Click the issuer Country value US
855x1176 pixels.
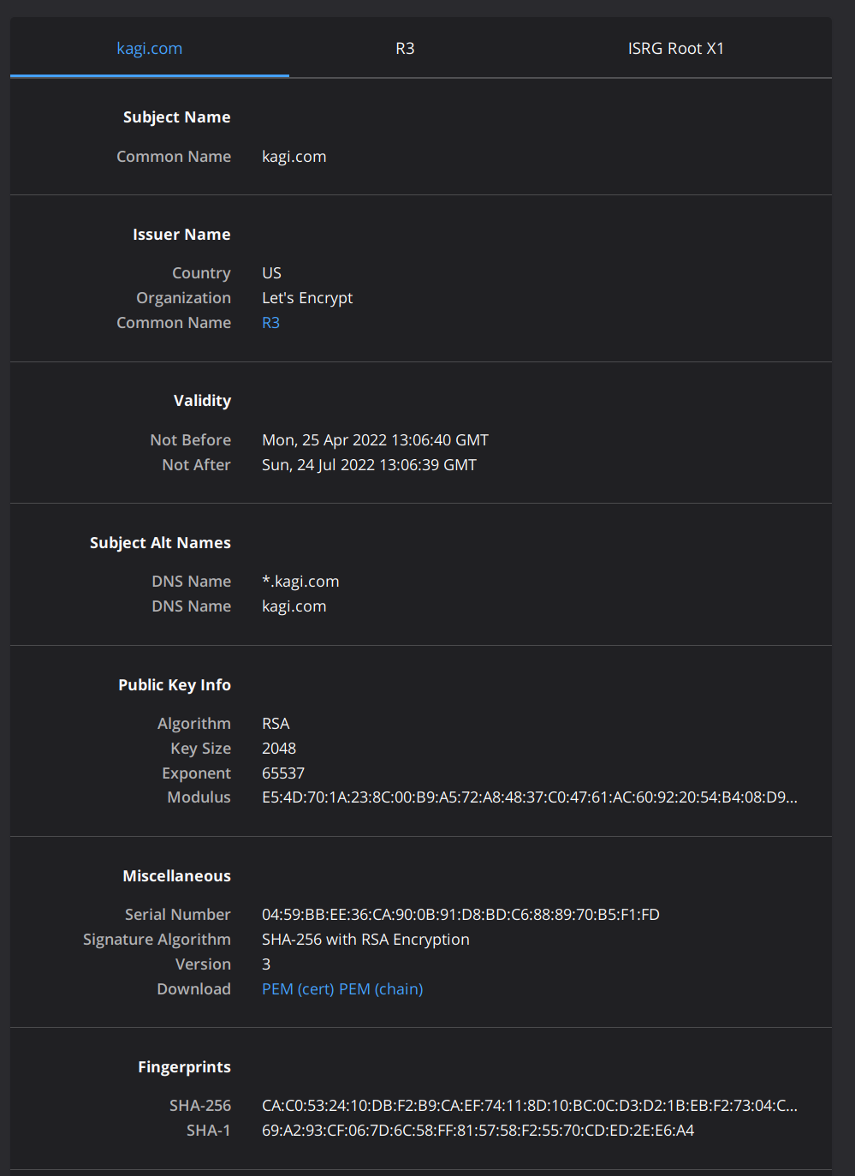271,273
